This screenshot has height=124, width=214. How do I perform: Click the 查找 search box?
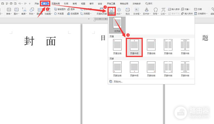pyautogui.click(x=149, y=4)
